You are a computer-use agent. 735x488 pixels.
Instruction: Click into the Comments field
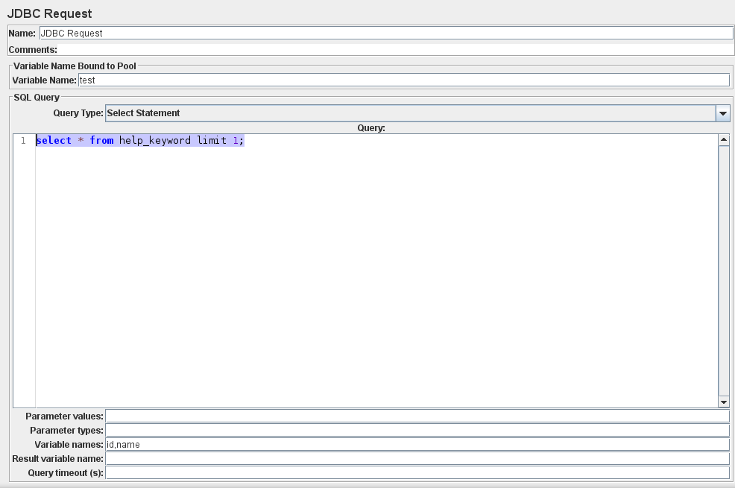pyautogui.click(x=395, y=50)
